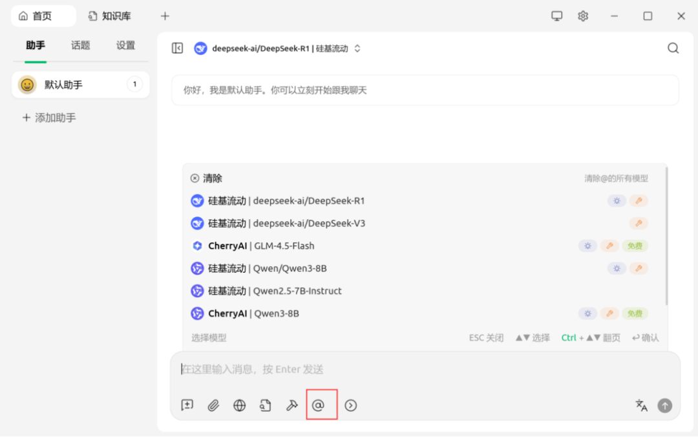Click the MCP tools hammer icon

pos(291,405)
